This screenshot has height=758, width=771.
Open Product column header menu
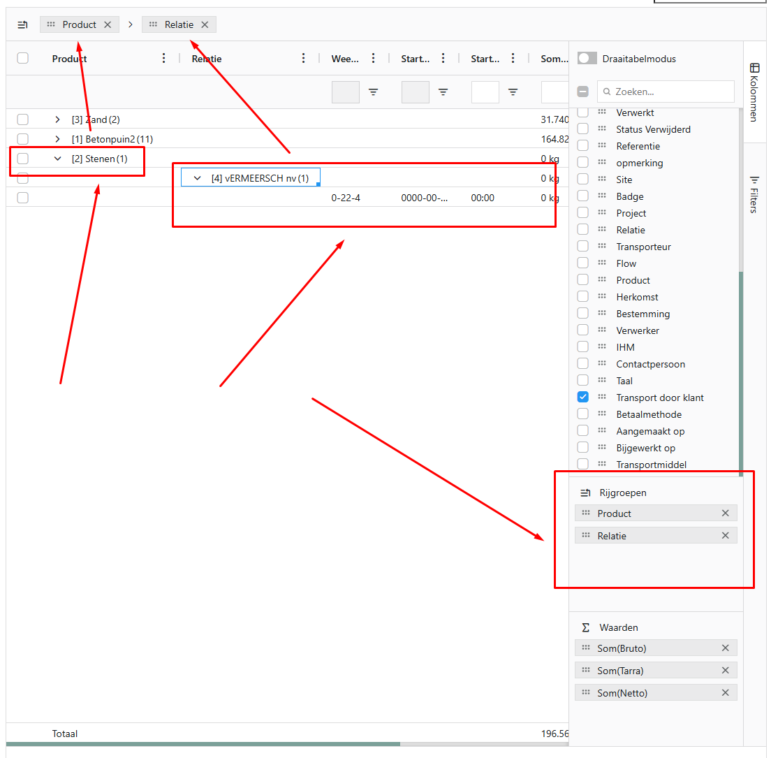coord(164,59)
